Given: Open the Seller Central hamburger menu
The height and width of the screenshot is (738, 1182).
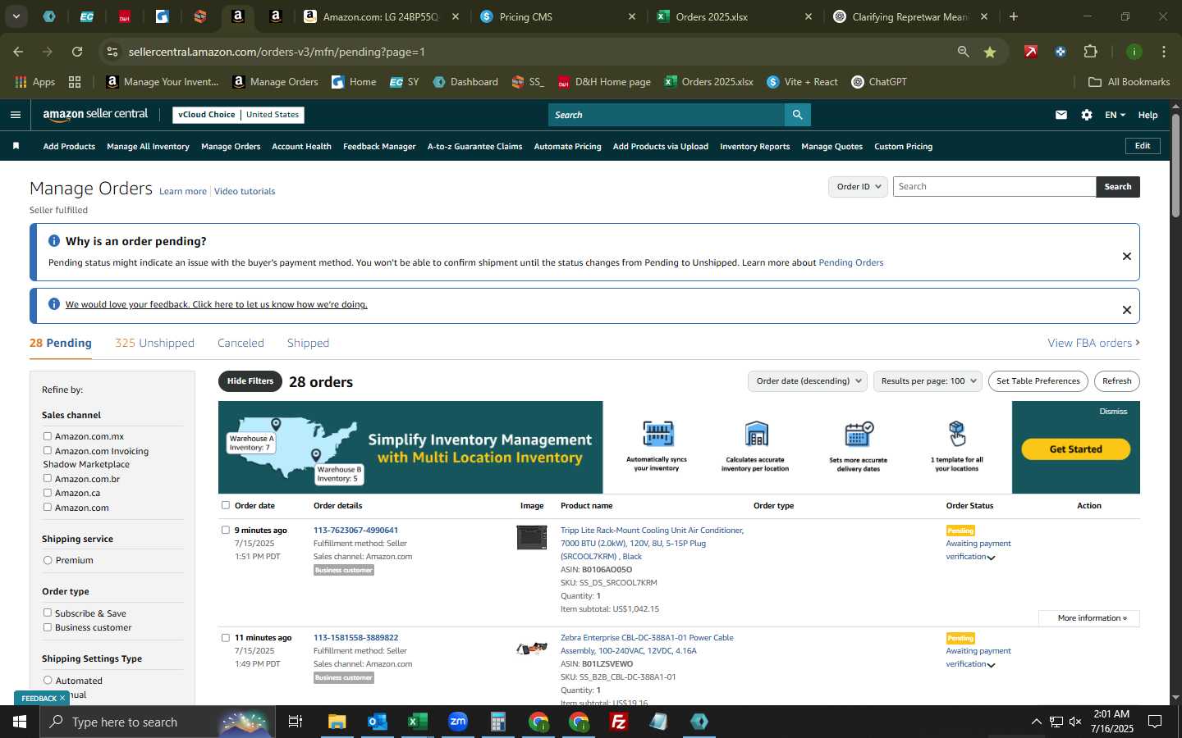Looking at the screenshot, I should pyautogui.click(x=16, y=115).
